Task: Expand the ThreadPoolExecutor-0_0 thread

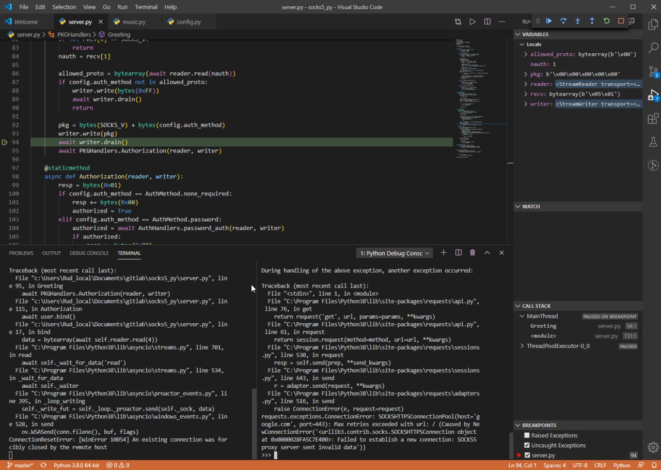Action: pyautogui.click(x=522, y=346)
